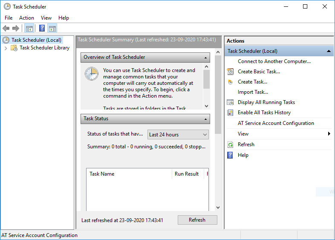The image size is (335, 240).
Task: Open the View menu in menu bar
Action: (x=46, y=18)
